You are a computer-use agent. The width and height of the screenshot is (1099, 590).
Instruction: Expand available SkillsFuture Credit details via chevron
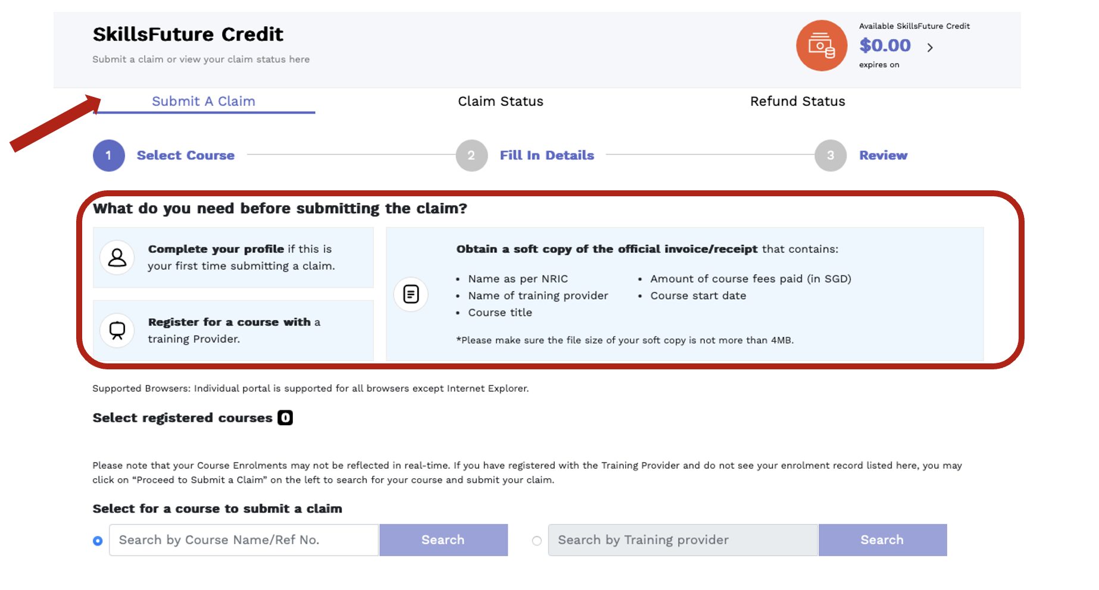tap(931, 47)
